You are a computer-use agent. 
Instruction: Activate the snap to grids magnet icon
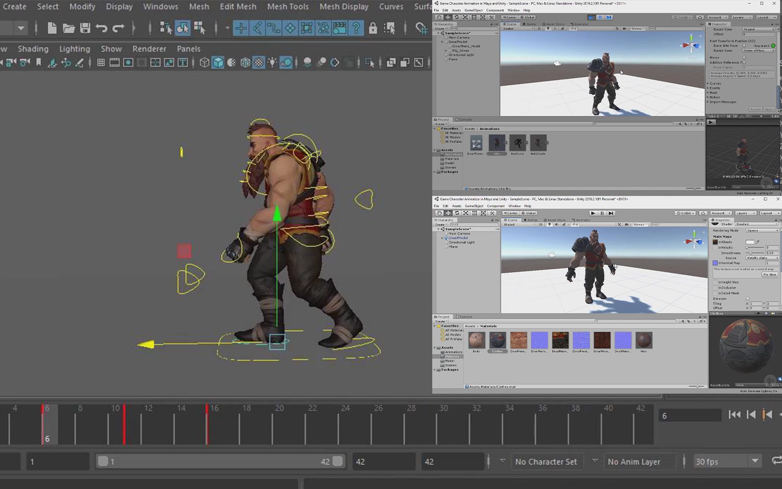pyautogui.click(x=242, y=28)
